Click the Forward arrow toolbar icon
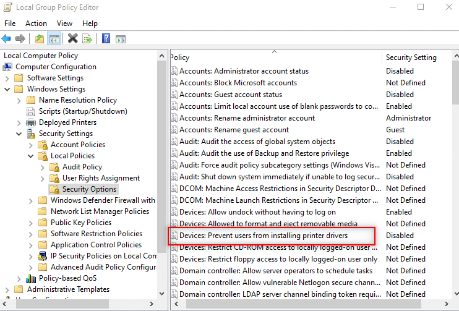This screenshot has height=311, width=459. pyautogui.click(x=20, y=38)
